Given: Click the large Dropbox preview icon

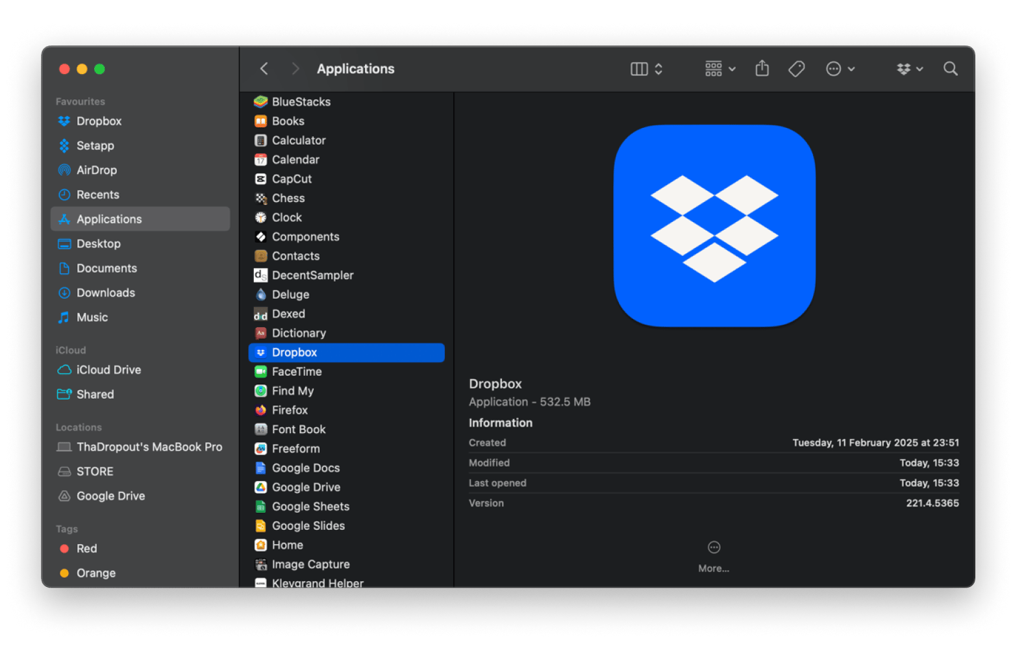Looking at the screenshot, I should 714,226.
